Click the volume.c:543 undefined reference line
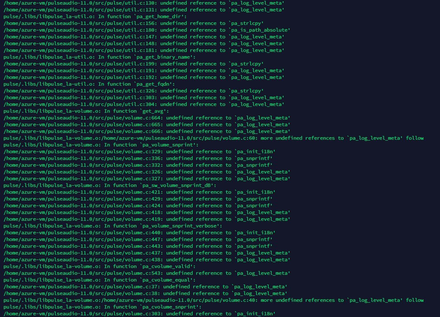The width and height of the screenshot is (440, 317). [147, 273]
